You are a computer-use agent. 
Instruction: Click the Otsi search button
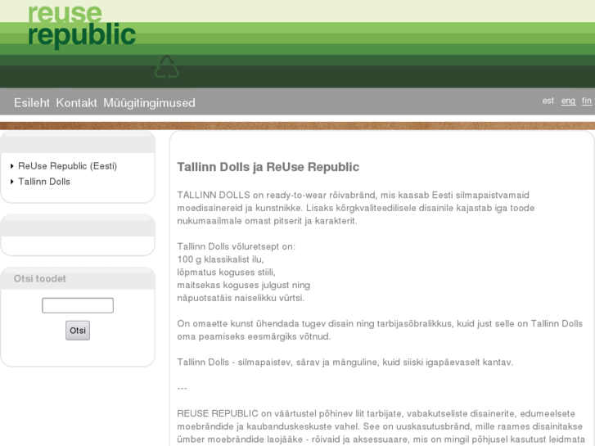[78, 331]
